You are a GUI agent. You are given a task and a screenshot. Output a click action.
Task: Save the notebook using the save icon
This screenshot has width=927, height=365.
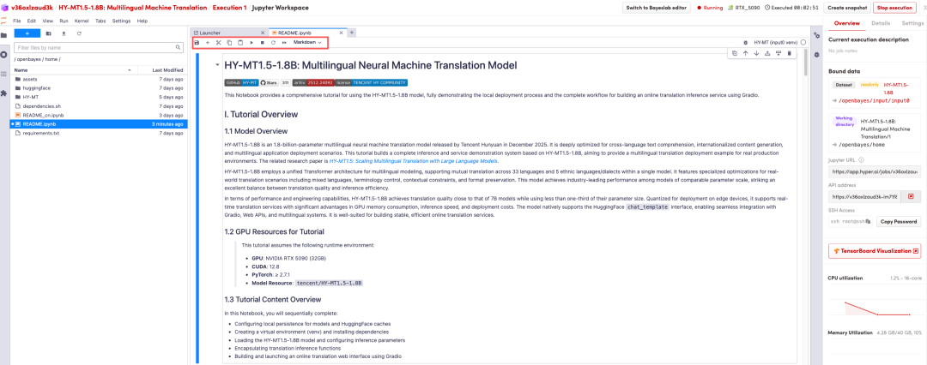[197, 42]
